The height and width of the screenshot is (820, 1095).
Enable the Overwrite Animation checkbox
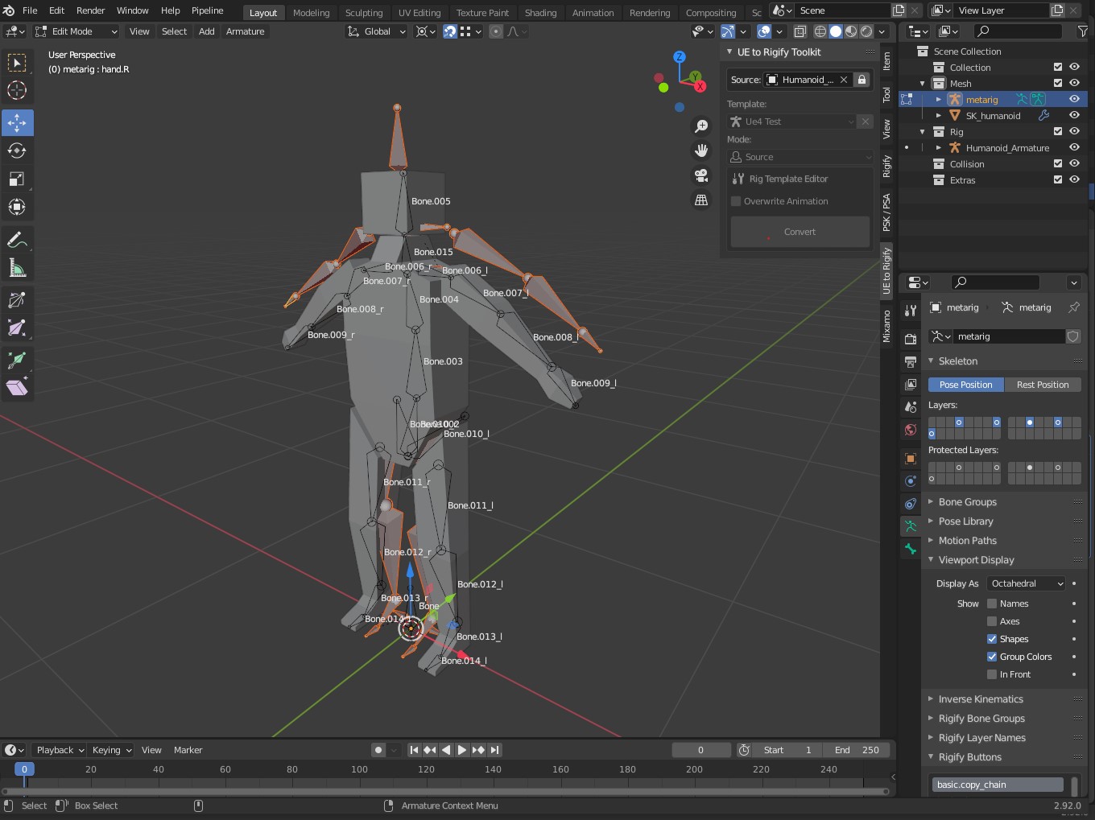point(735,201)
